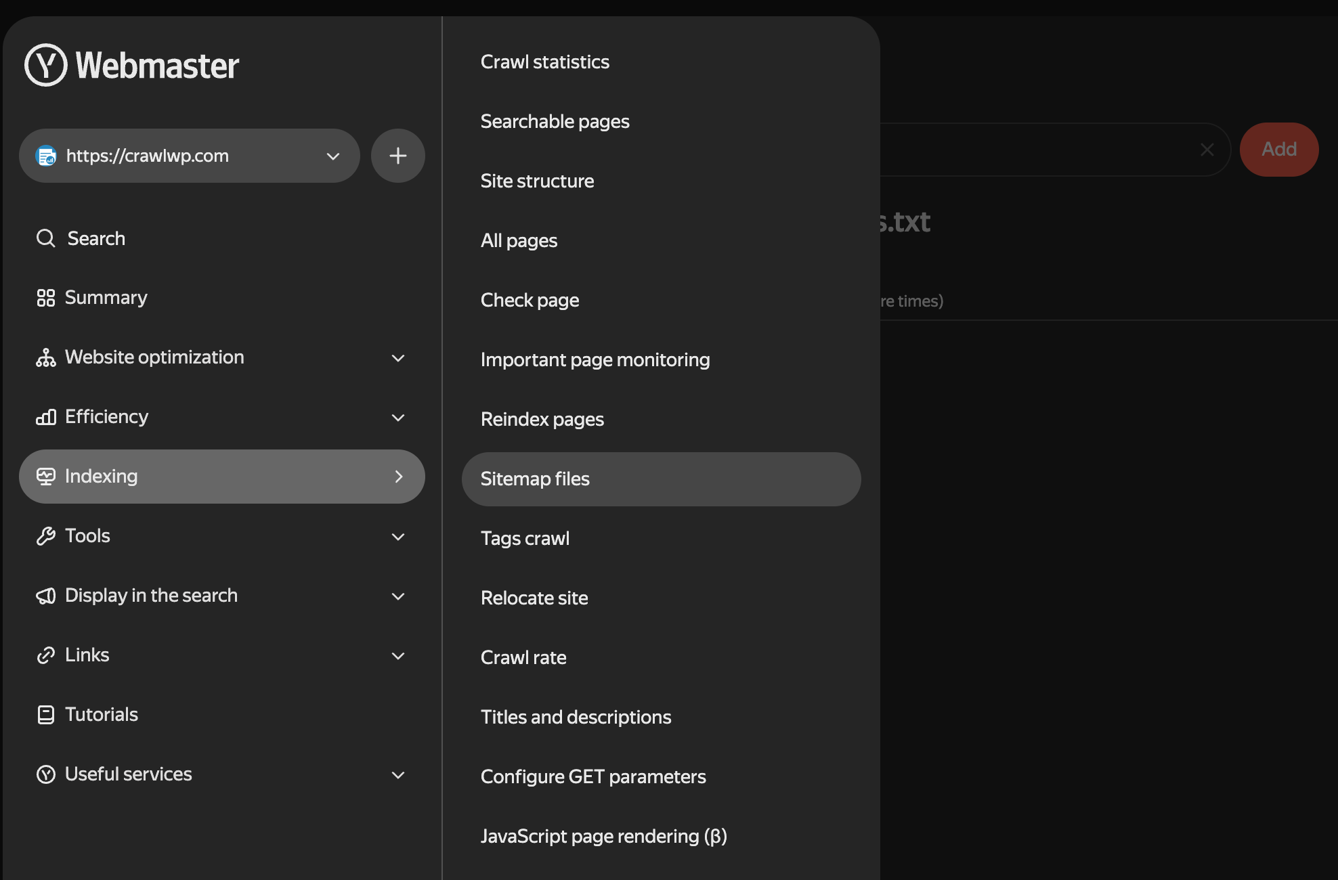The image size is (1338, 880).
Task: Expand the Efficiency section chevron
Action: coord(398,418)
